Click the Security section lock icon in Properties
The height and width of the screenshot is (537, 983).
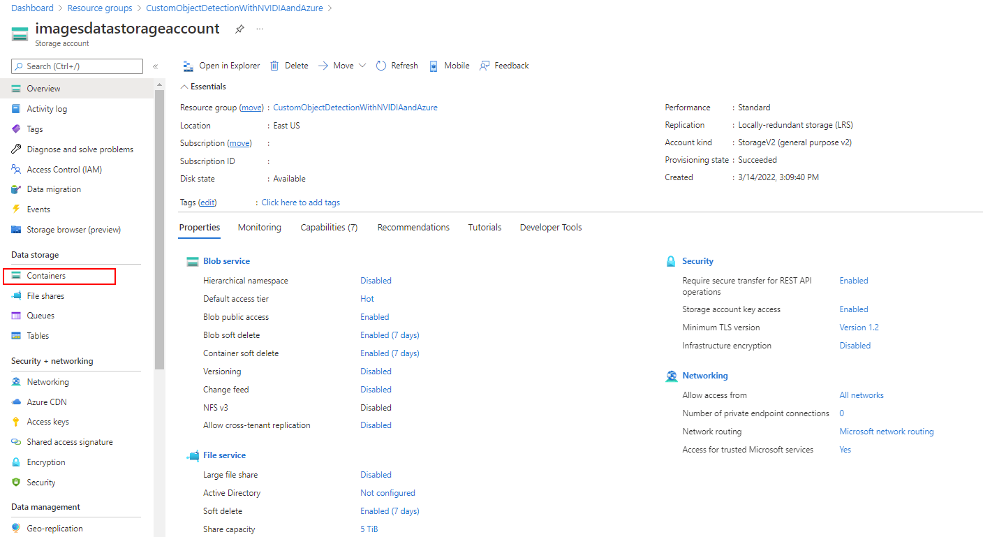click(671, 261)
